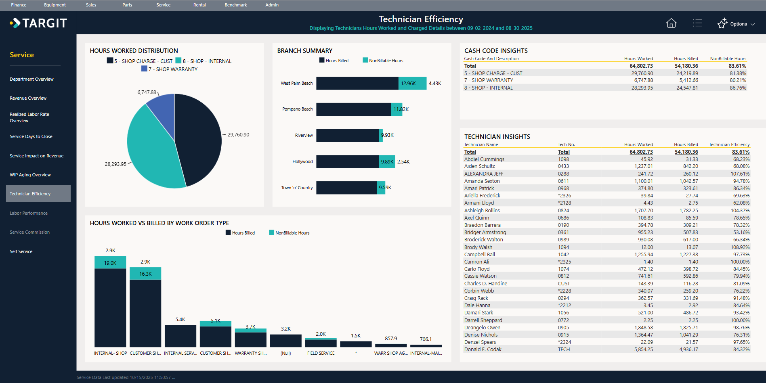
Task: Select the INTERNAL- SHOP bar in chart
Action: [x=110, y=307]
